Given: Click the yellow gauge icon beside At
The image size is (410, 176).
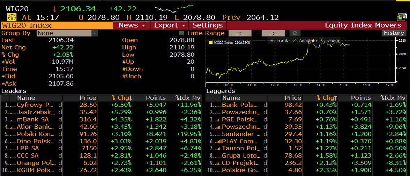Looking at the screenshot, I should [12, 17].
